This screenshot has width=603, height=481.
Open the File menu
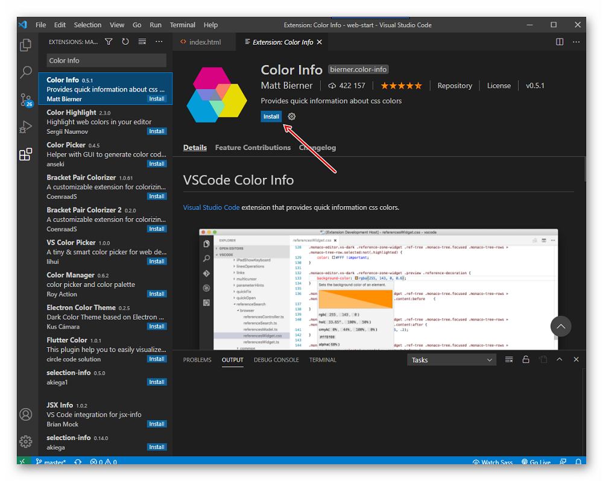pyautogui.click(x=41, y=25)
